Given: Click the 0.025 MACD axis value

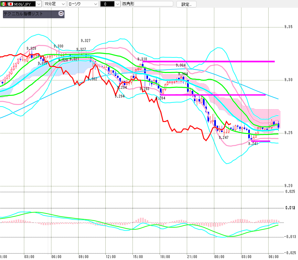Looking at the screenshot, I should tap(290, 192).
